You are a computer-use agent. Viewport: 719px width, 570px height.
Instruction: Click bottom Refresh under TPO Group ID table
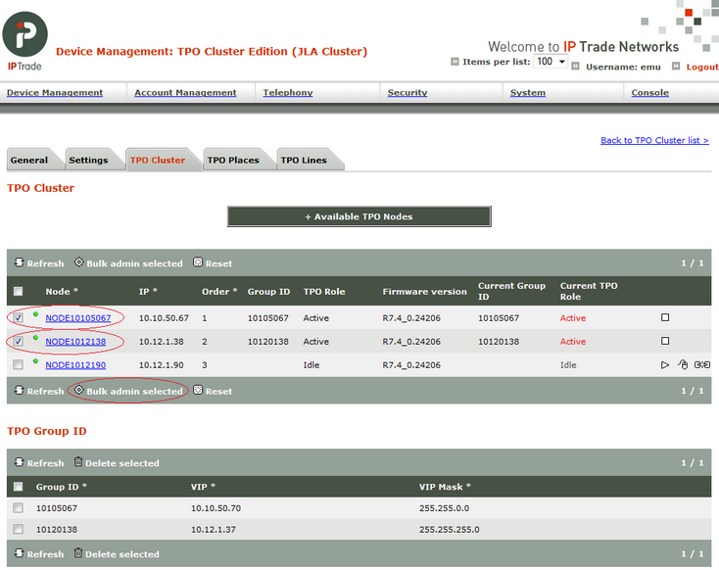(39, 554)
